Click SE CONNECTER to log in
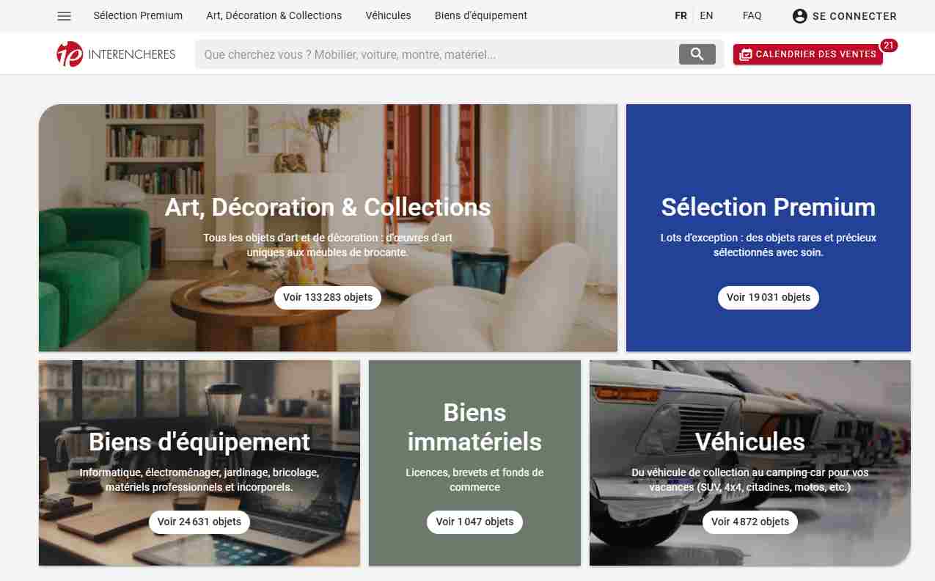The width and height of the screenshot is (935, 581). [x=854, y=16]
